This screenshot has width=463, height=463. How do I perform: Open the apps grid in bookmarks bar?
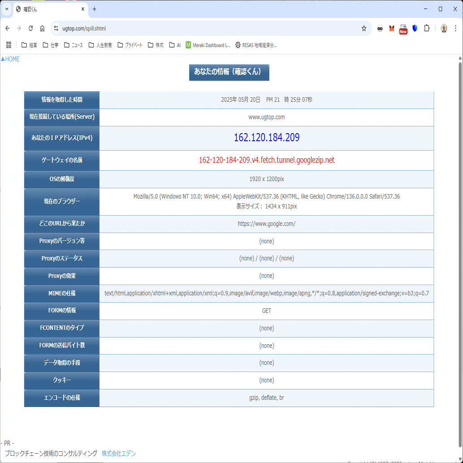point(9,45)
